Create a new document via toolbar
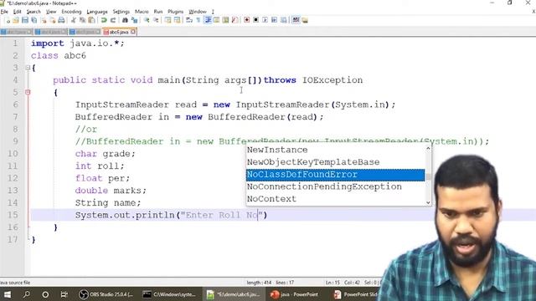This screenshot has width=536, height=301. [x=8, y=20]
